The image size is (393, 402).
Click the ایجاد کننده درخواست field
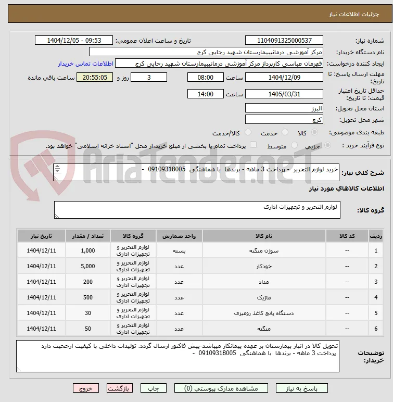tap(219, 64)
